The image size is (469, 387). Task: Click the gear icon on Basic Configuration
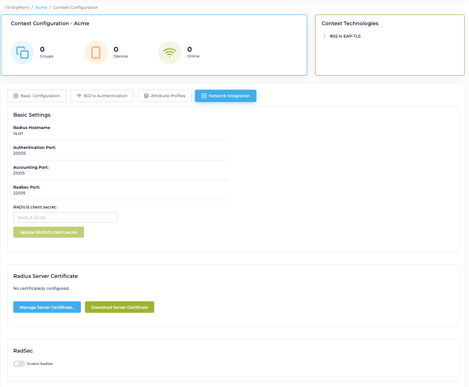[x=16, y=96]
